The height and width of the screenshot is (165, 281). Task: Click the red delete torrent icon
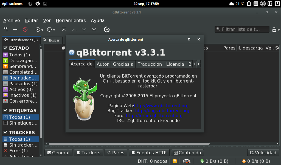click(25, 29)
